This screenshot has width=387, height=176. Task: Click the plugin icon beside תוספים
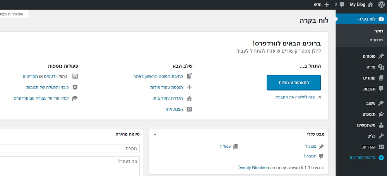click(381, 114)
